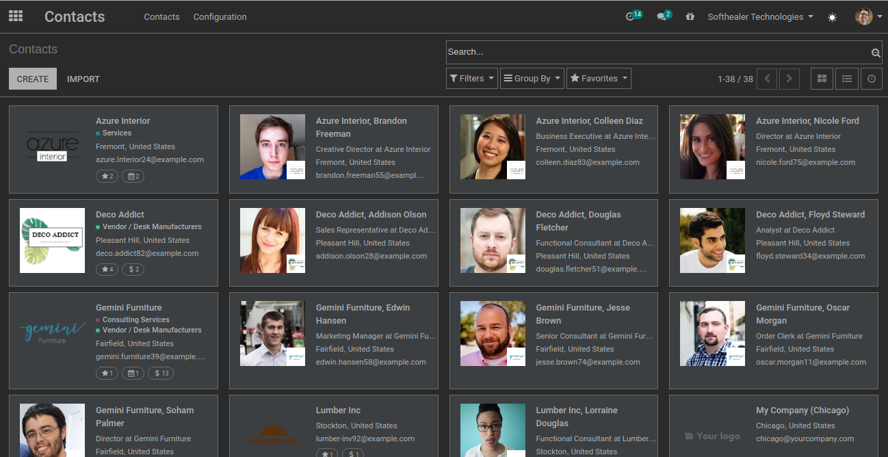Viewport: 888px width, 457px height.
Task: Open Oscar Morgan's photo
Action: click(x=712, y=334)
